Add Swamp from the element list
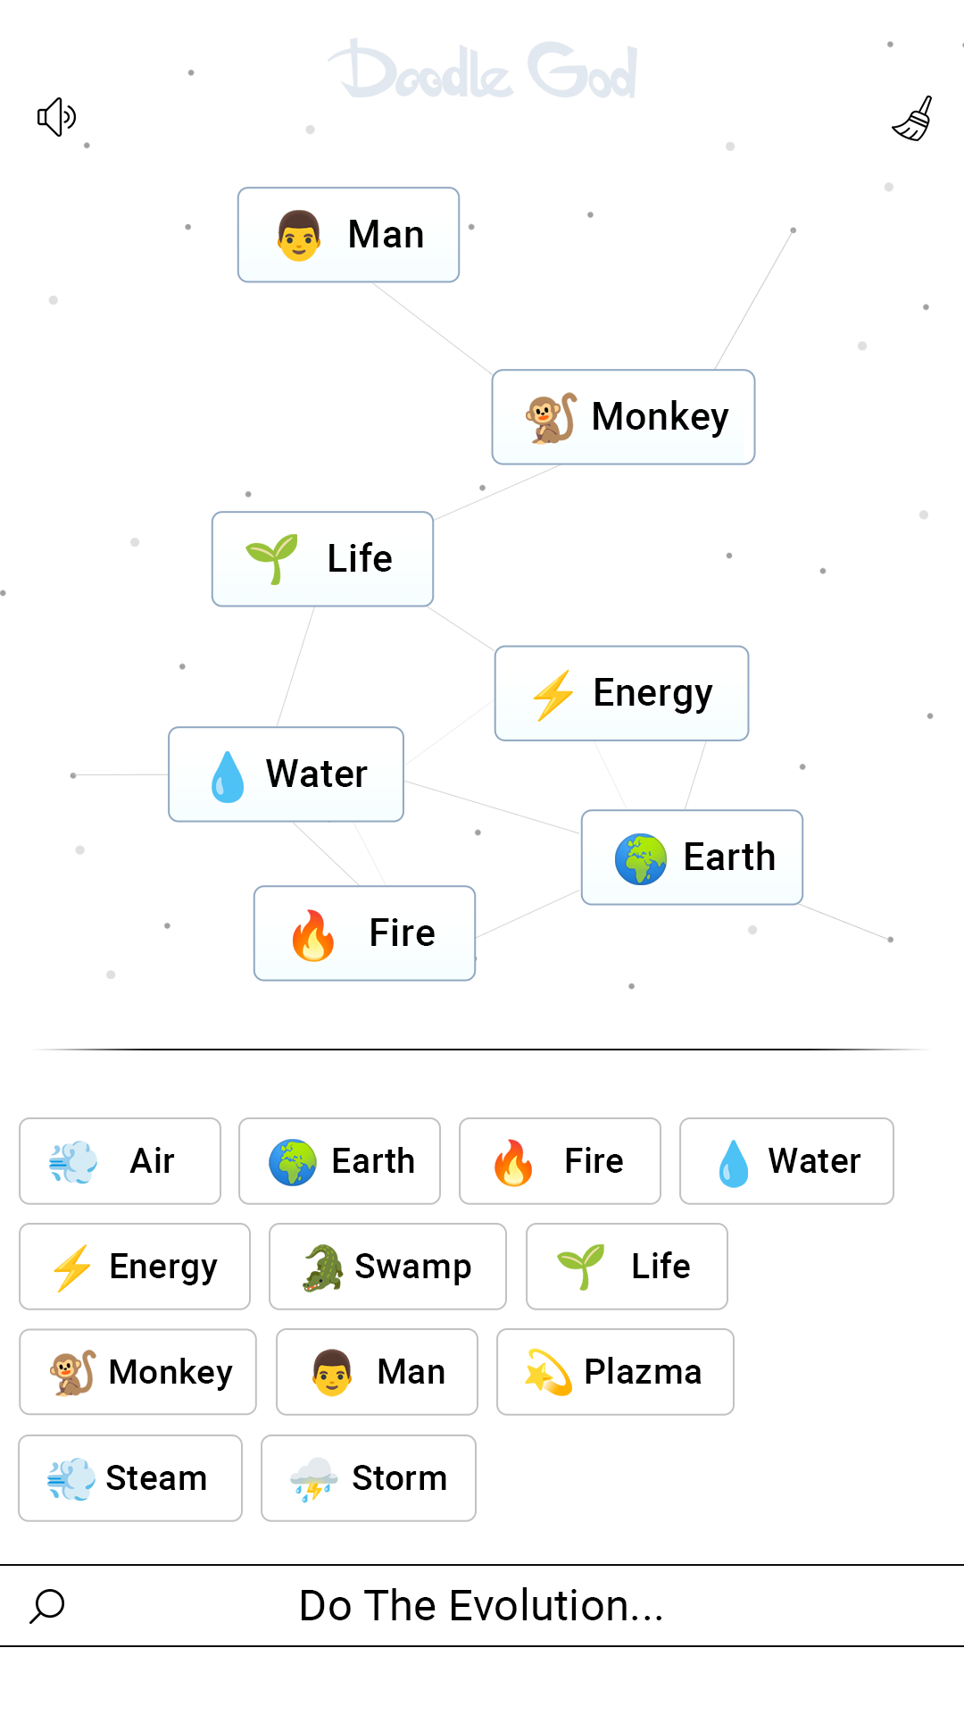The width and height of the screenshot is (964, 1715). point(387,1267)
